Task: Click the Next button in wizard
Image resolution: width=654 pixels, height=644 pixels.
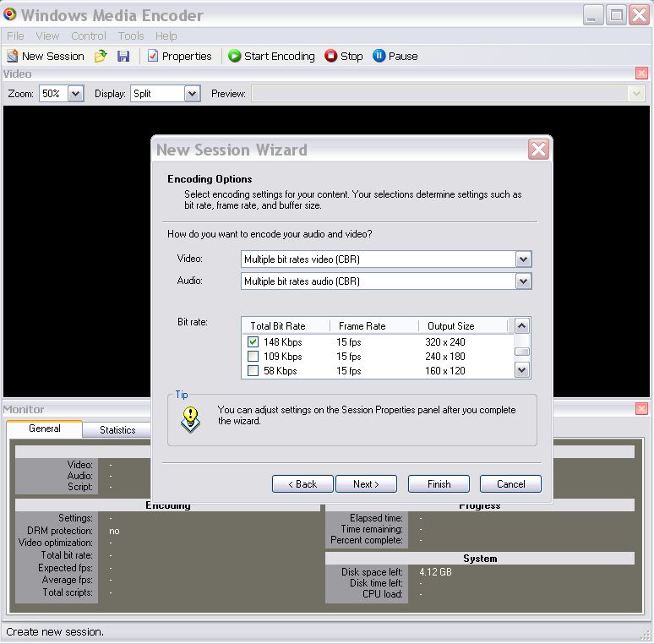Action: (x=366, y=483)
